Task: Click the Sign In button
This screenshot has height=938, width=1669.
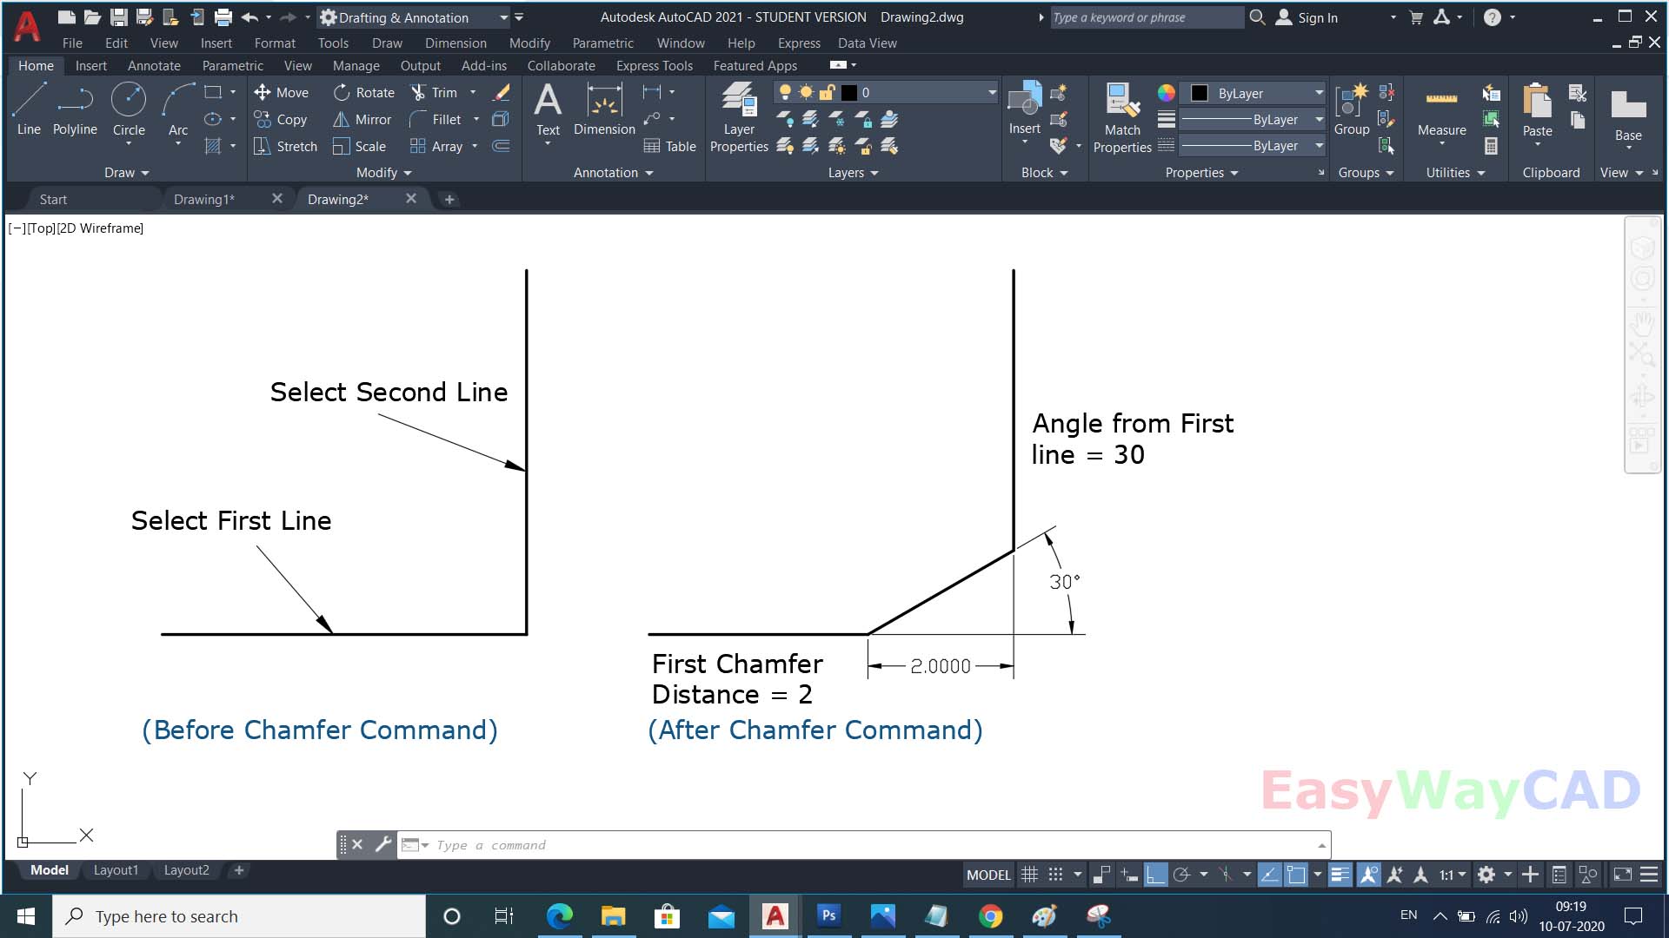Action: 1316,17
